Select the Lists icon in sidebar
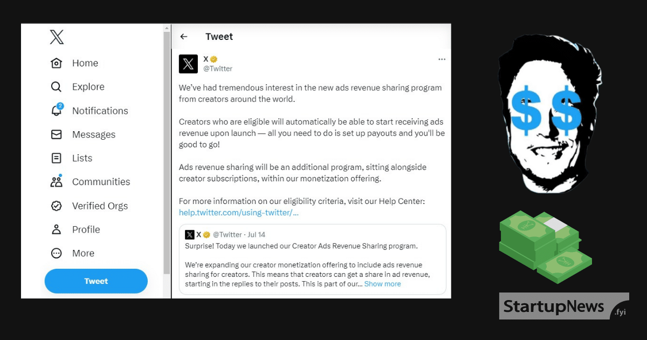This screenshot has width=647, height=340. pyautogui.click(x=56, y=158)
